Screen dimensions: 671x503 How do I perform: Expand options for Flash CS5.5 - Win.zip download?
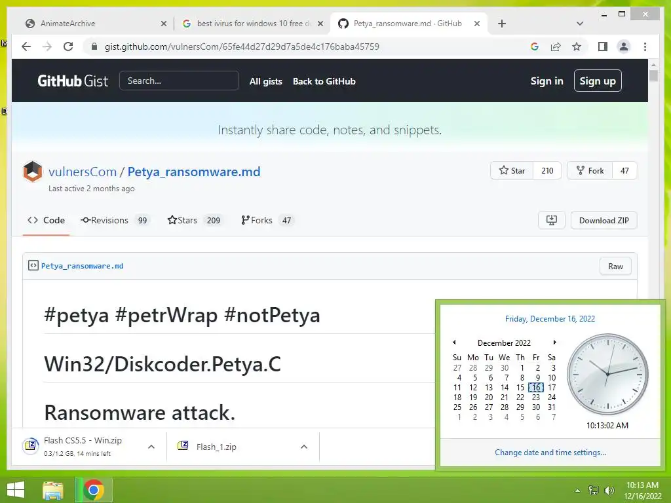pyautogui.click(x=151, y=447)
